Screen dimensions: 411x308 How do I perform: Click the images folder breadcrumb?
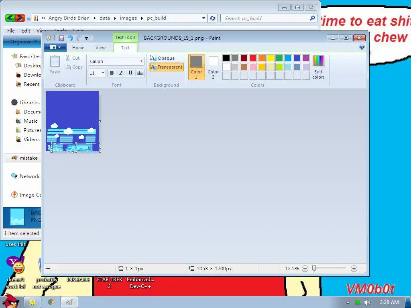point(128,18)
